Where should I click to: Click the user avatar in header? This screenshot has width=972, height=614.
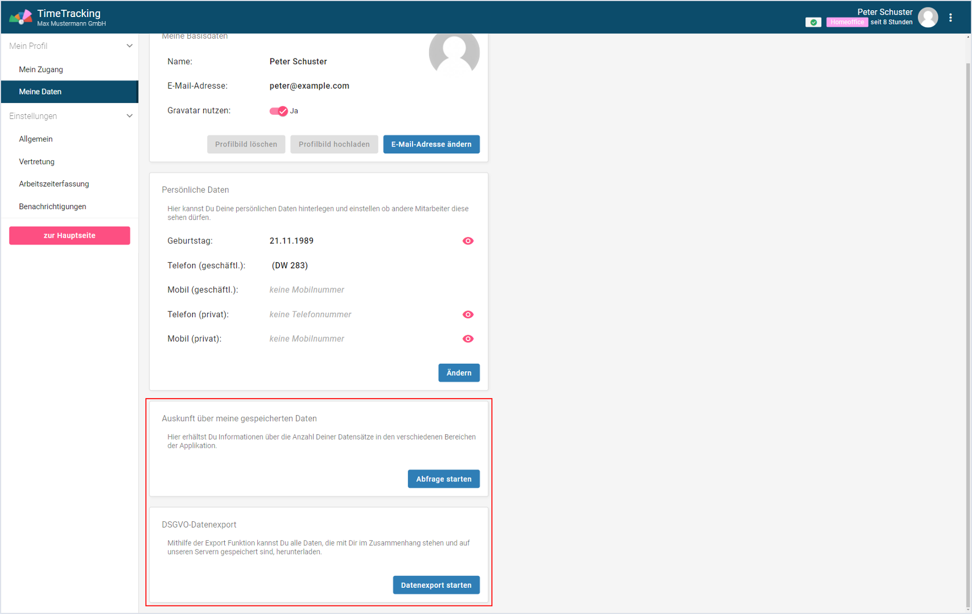[928, 18]
